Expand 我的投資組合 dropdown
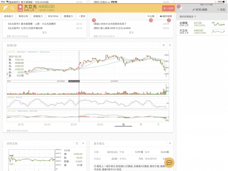The image size is (228, 171). pyautogui.click(x=187, y=16)
